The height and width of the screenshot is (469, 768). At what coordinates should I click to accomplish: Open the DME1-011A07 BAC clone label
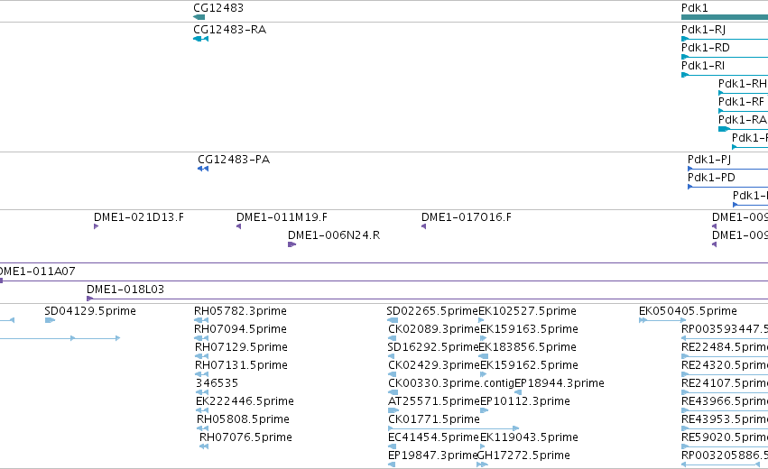click(37, 271)
